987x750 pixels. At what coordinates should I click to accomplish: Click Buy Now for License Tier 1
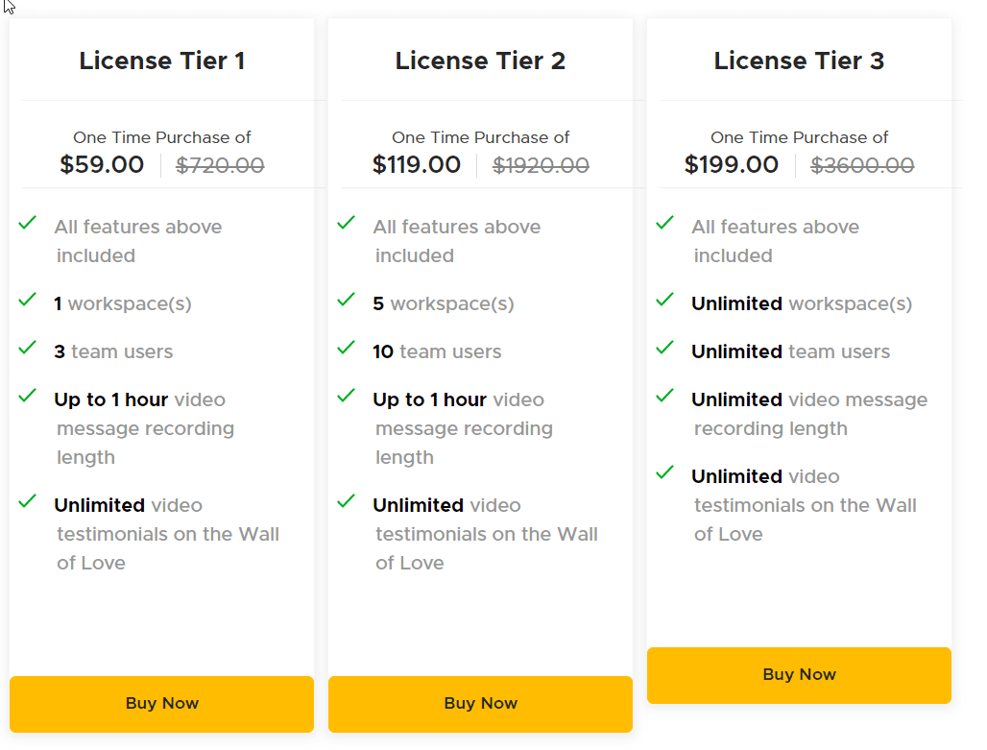click(161, 704)
